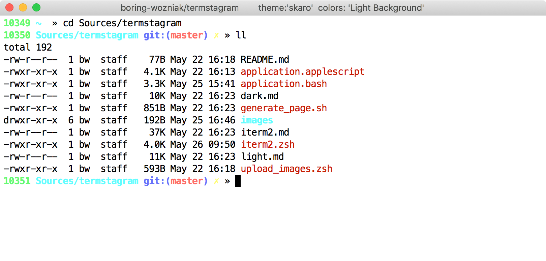This screenshot has width=546, height=261.
Task: Click 'git:(master)' on the last prompt line
Action: 176,181
